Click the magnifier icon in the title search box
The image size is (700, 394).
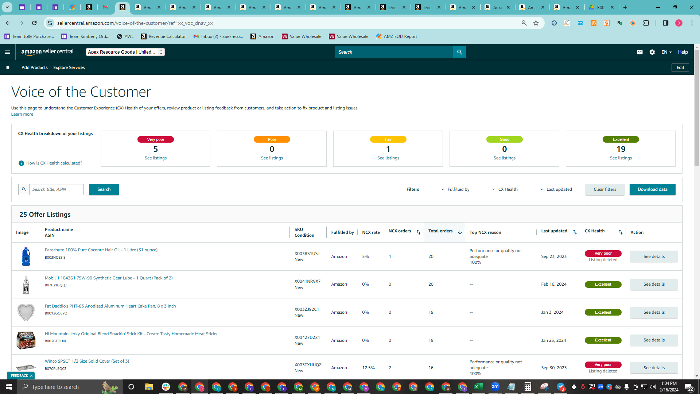(x=24, y=189)
